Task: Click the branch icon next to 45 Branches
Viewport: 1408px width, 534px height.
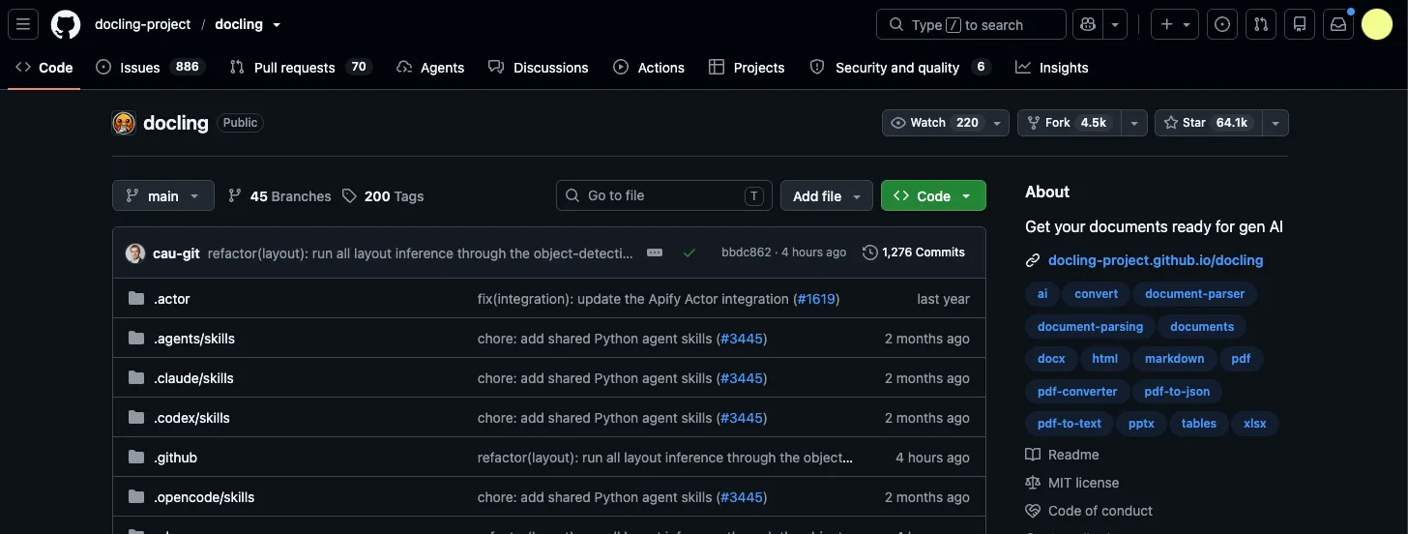Action: click(x=235, y=195)
